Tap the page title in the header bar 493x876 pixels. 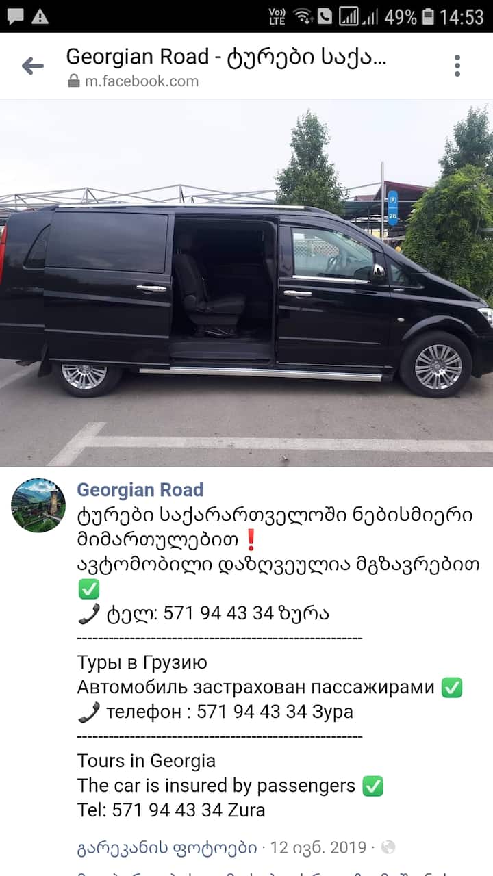point(227,57)
